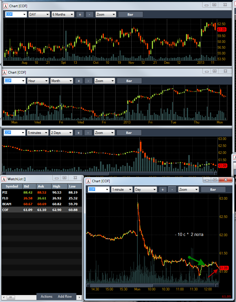
Task: Click the plus button in 5 minutes chart
Action: 78,133
